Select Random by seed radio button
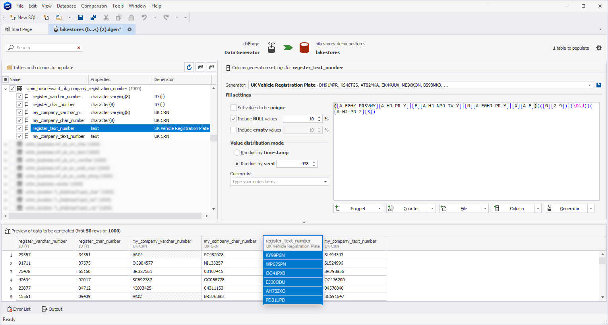608x325 pixels. pos(237,164)
